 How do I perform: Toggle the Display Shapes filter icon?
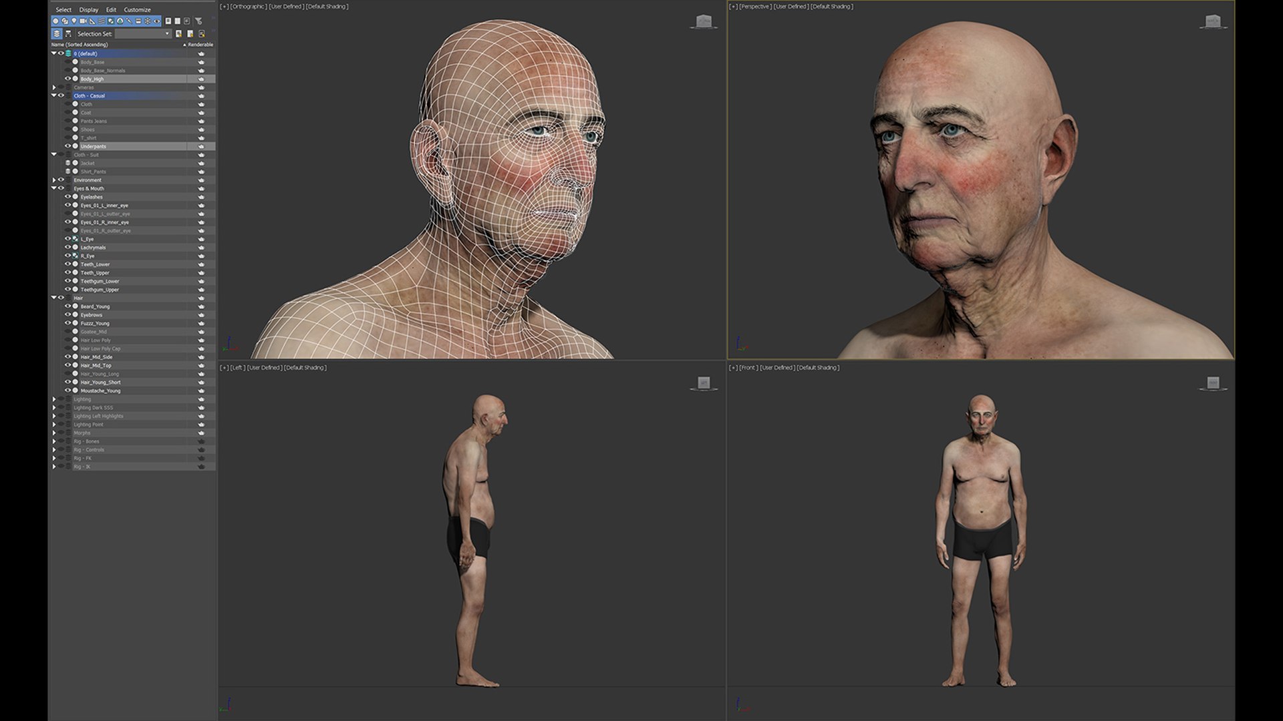(65, 21)
